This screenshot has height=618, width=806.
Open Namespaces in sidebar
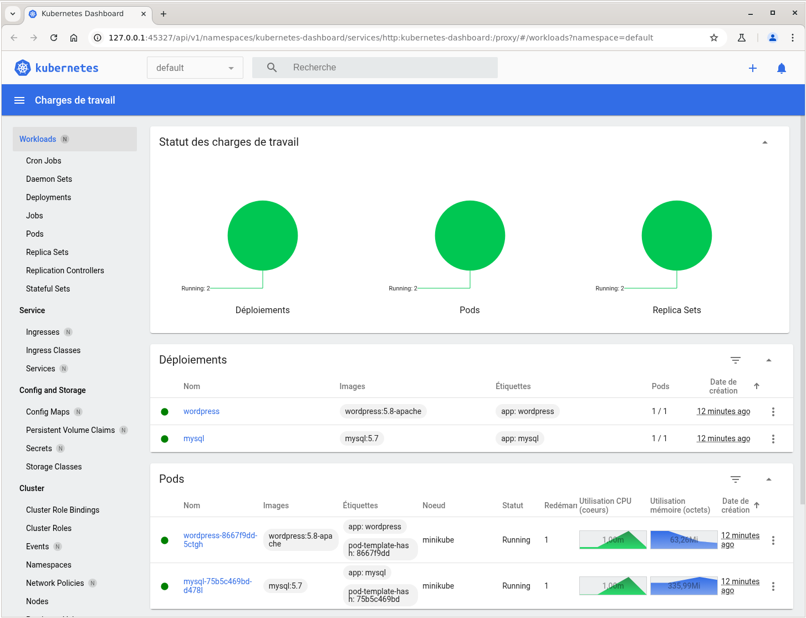click(x=49, y=565)
